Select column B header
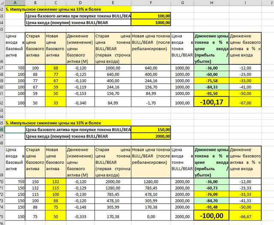Viewport: 274px width, 225px height. (35, 3)
